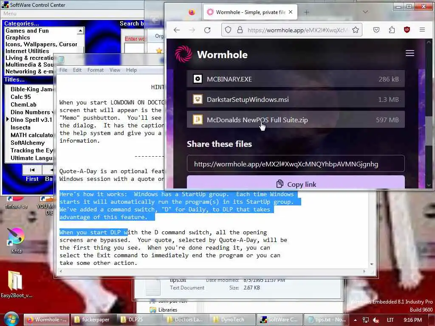This screenshot has width=435, height=326.
Task: Click the Windows Start orb
Action: click(11, 319)
